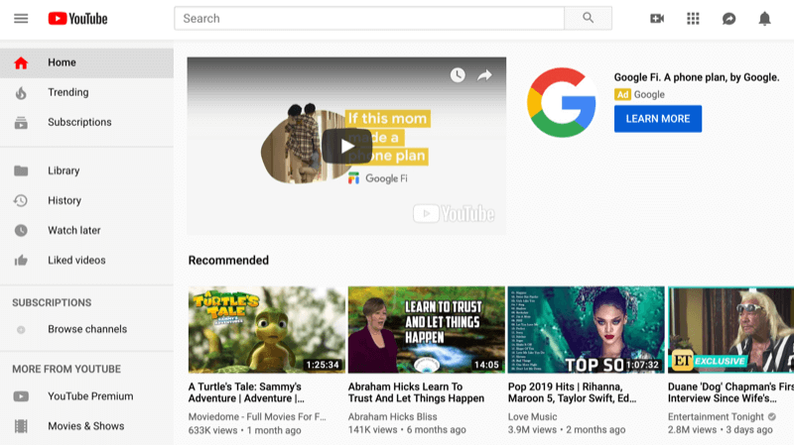Click the Library folder icon
This screenshot has width=794, height=445.
coord(21,170)
